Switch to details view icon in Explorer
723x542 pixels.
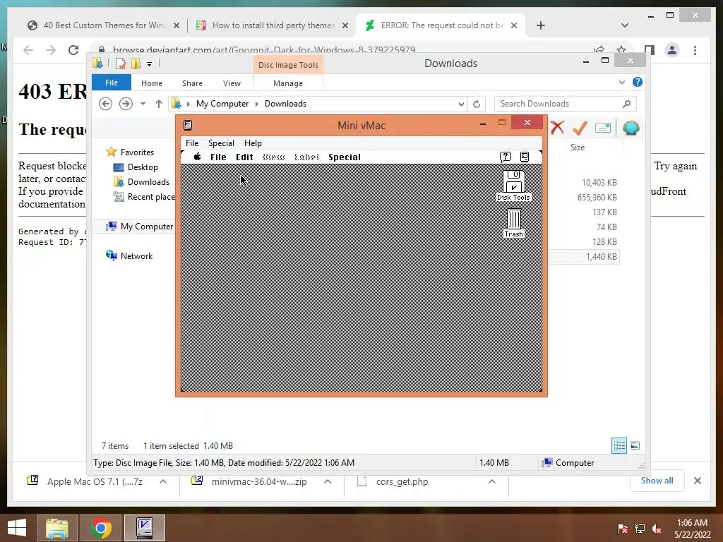[x=619, y=446]
